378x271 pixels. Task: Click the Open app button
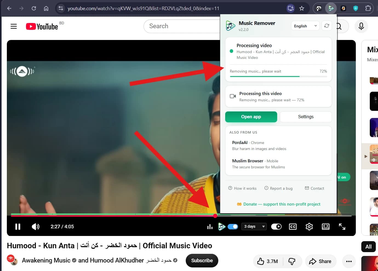pyautogui.click(x=251, y=117)
